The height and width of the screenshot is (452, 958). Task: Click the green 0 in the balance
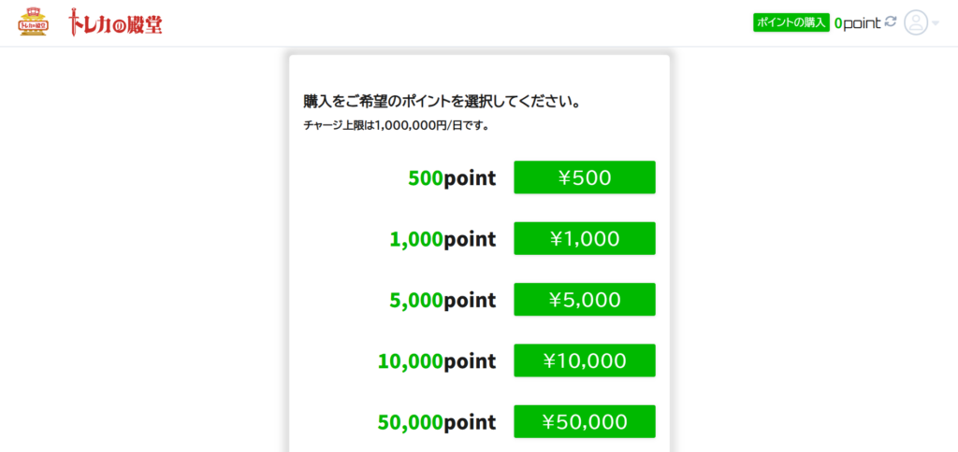pyautogui.click(x=838, y=23)
